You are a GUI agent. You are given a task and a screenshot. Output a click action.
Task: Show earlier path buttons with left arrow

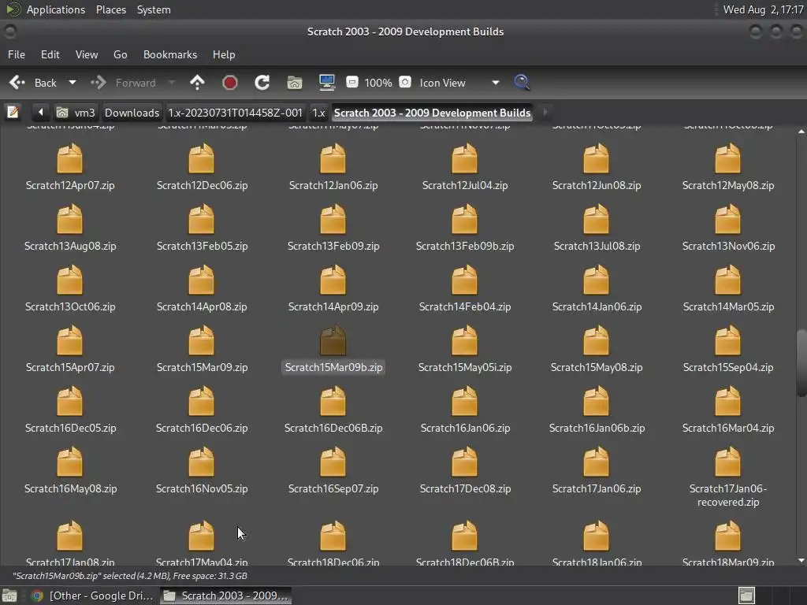click(40, 112)
